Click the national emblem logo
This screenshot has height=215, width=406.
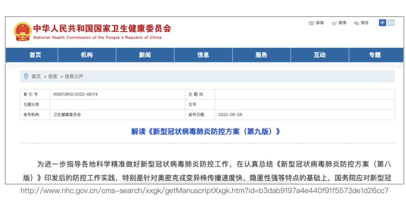[22, 31]
